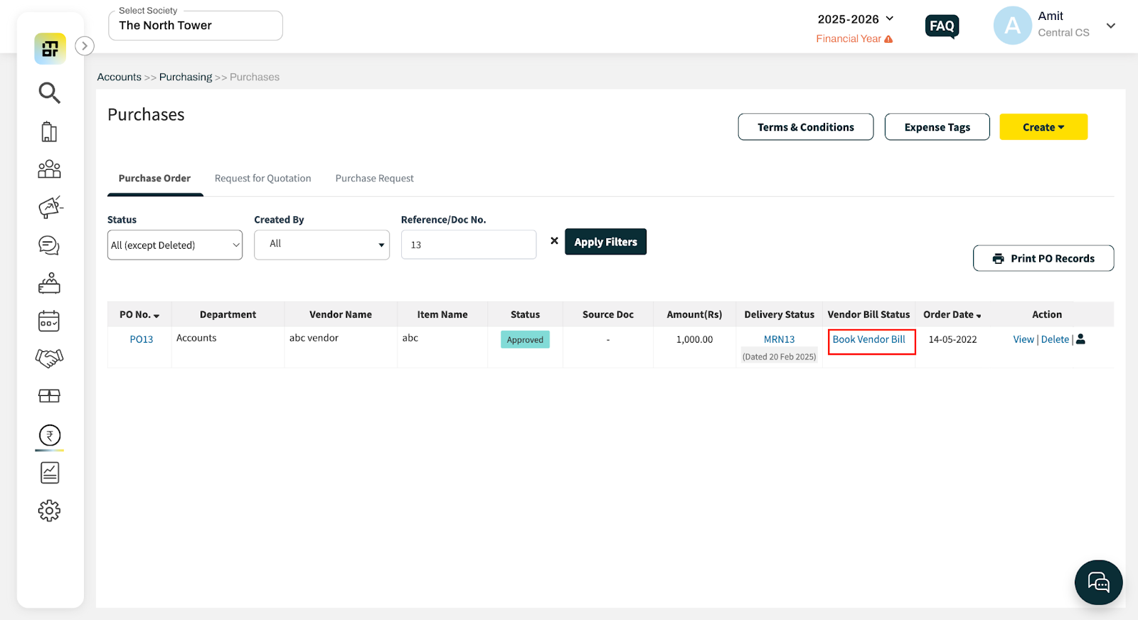
Task: Open the search icon in sidebar
Action: [x=49, y=92]
